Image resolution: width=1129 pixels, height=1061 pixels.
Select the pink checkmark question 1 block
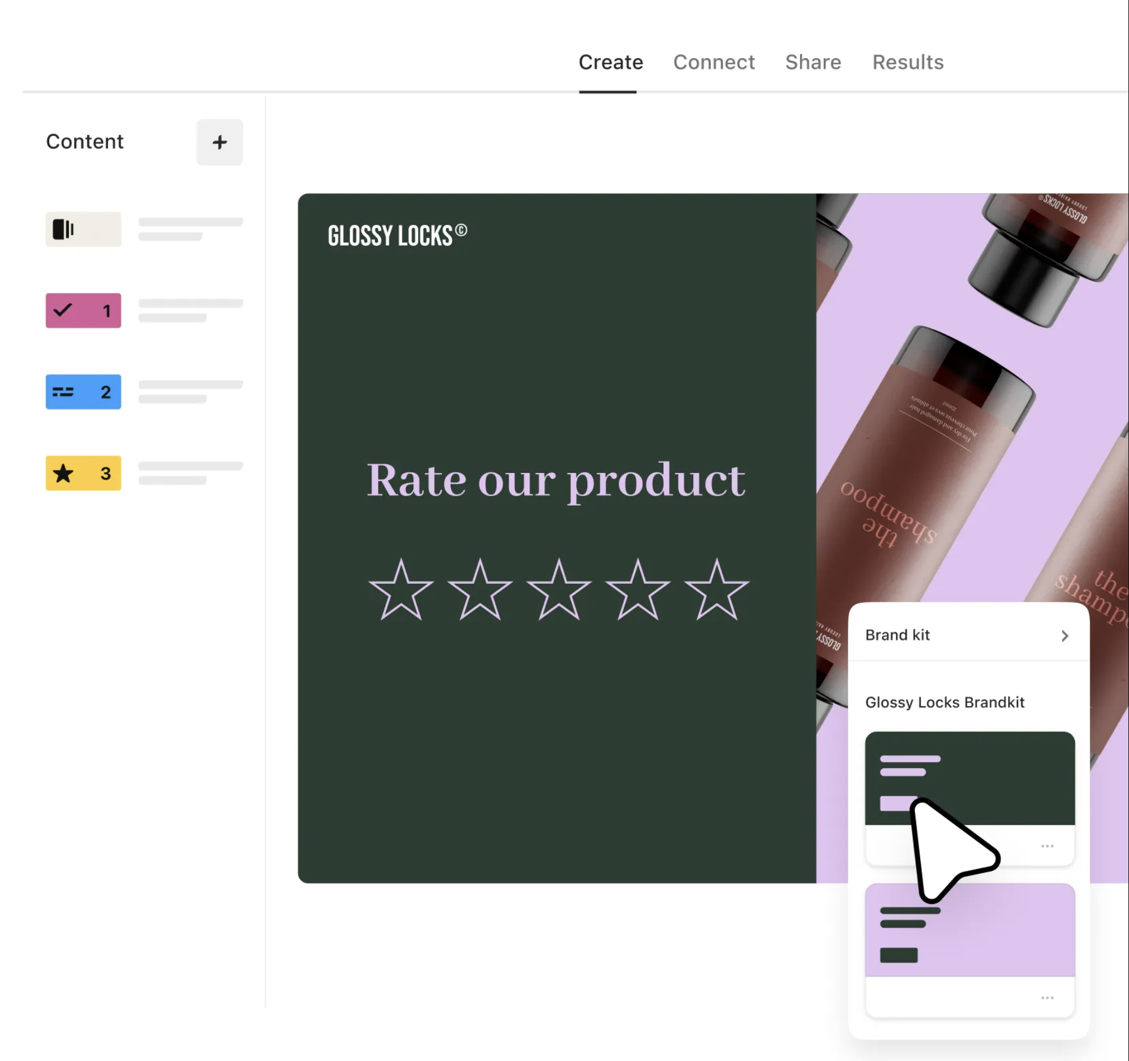coord(83,310)
